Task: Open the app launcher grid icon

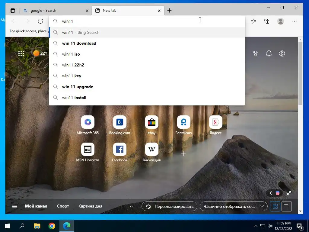Action: [21, 53]
